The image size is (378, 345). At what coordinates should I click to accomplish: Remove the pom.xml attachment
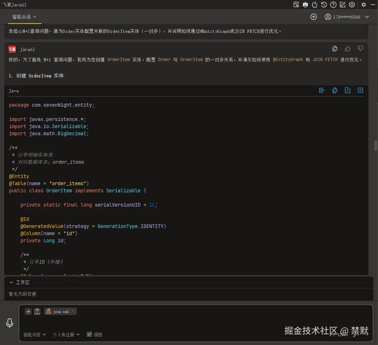(x=73, y=311)
